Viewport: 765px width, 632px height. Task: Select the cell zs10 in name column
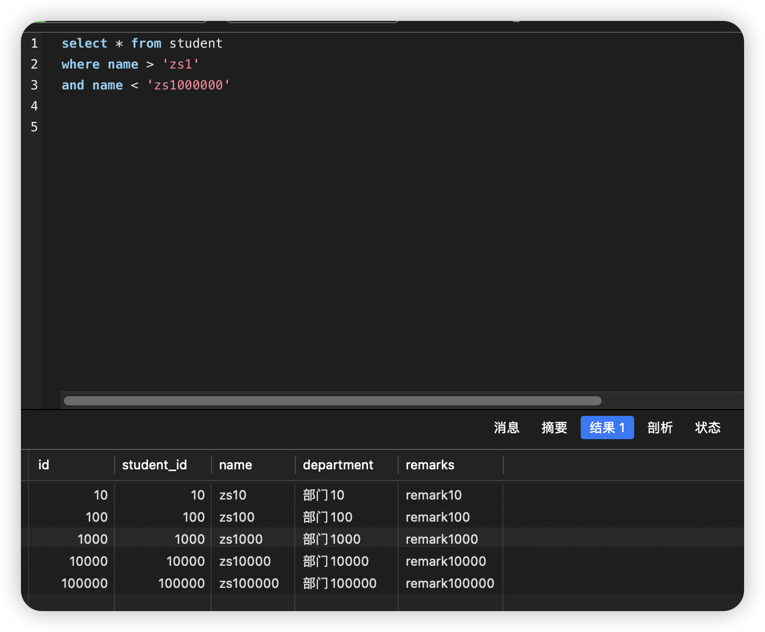(x=233, y=495)
